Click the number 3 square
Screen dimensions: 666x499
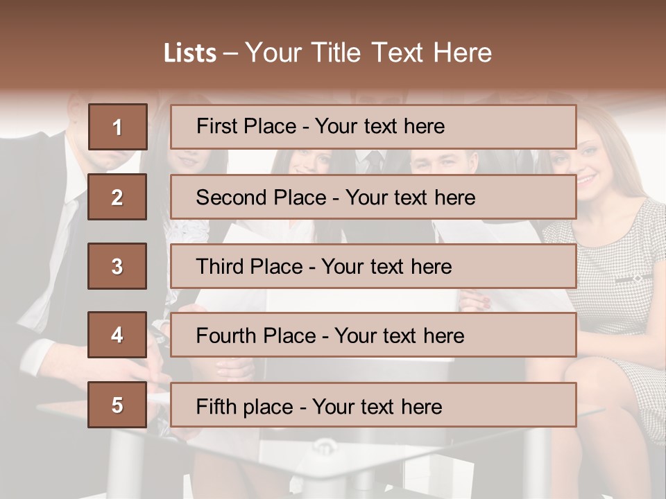point(117,266)
